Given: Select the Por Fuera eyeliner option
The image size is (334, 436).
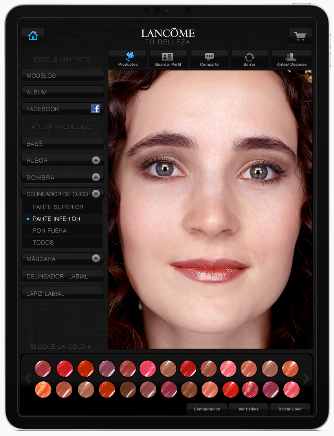Looking at the screenshot, I should tap(50, 231).
